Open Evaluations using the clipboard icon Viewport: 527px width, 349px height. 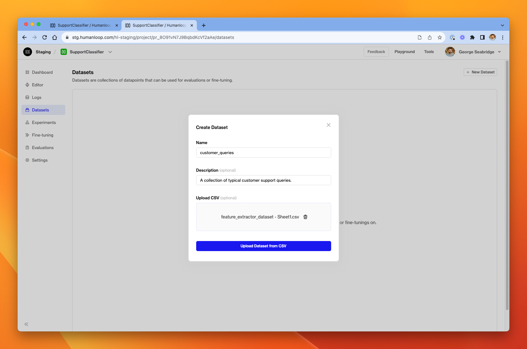[x=27, y=148]
